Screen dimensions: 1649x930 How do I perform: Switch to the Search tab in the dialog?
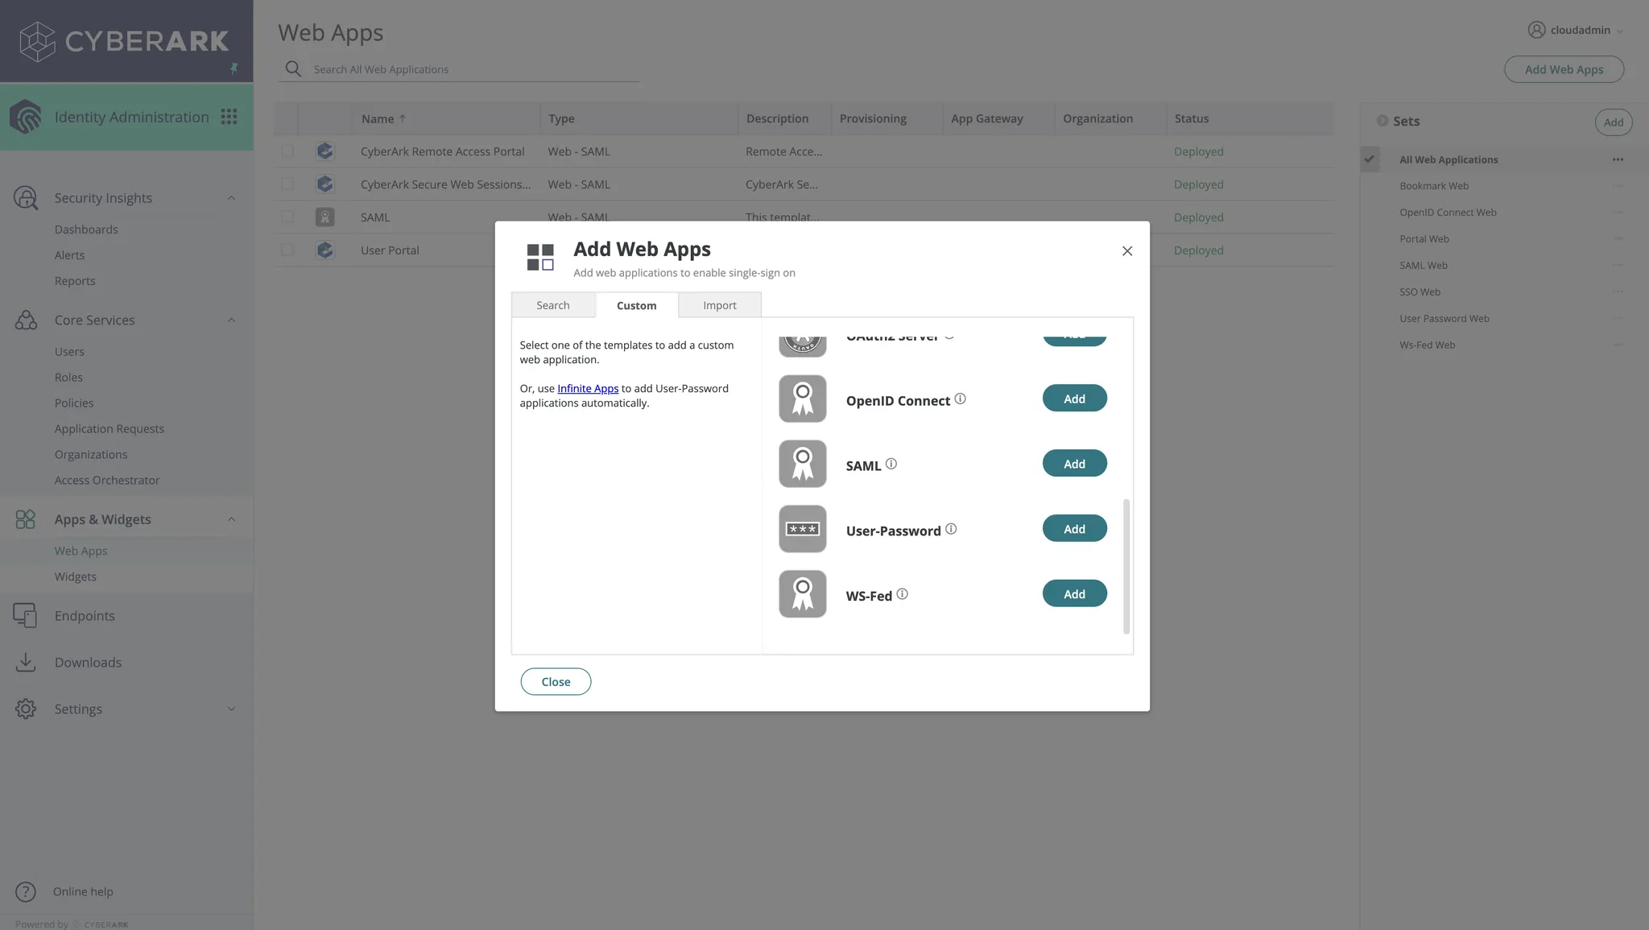pyautogui.click(x=553, y=305)
